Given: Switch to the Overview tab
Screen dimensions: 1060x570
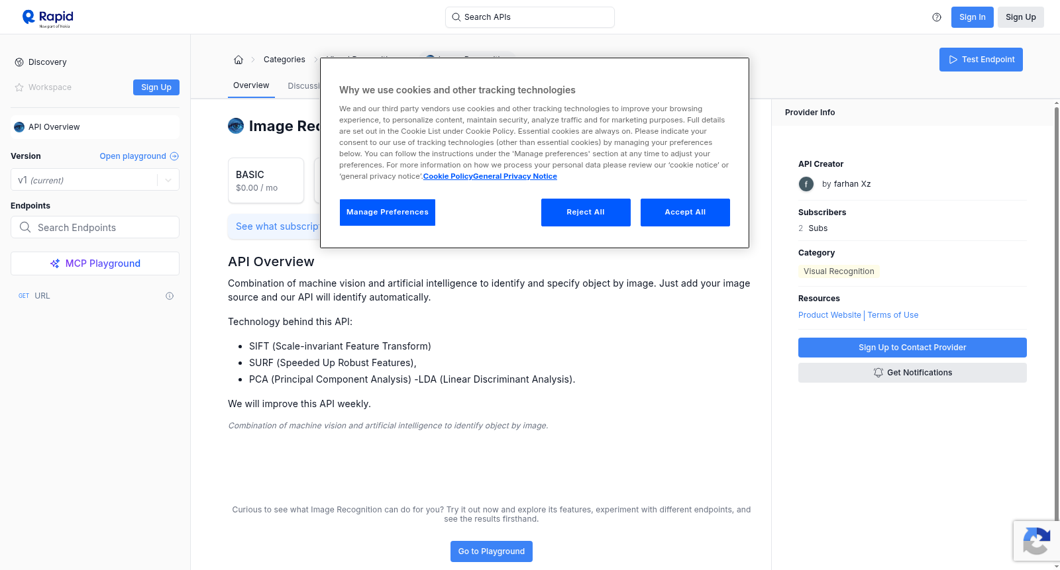Looking at the screenshot, I should 251,86.
